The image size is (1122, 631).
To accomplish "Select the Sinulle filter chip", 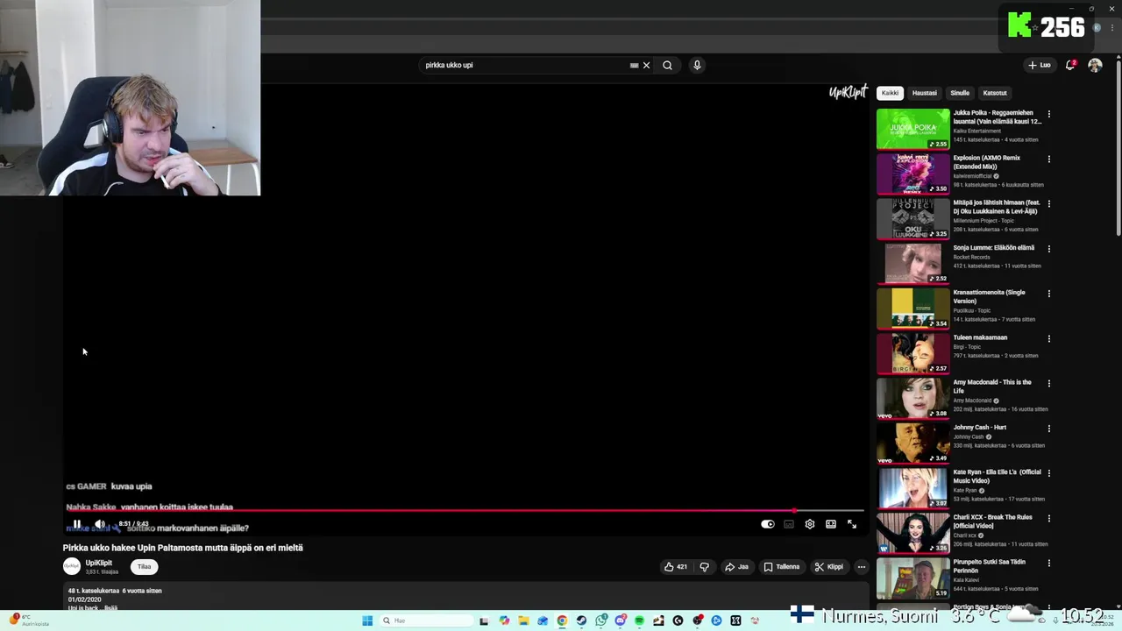I will [x=960, y=93].
